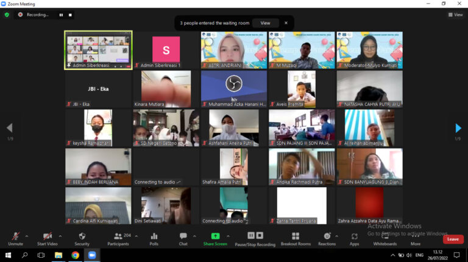The image size is (468, 262).
Task: Select Muhammad Azka Hanani tile
Action: 234,89
